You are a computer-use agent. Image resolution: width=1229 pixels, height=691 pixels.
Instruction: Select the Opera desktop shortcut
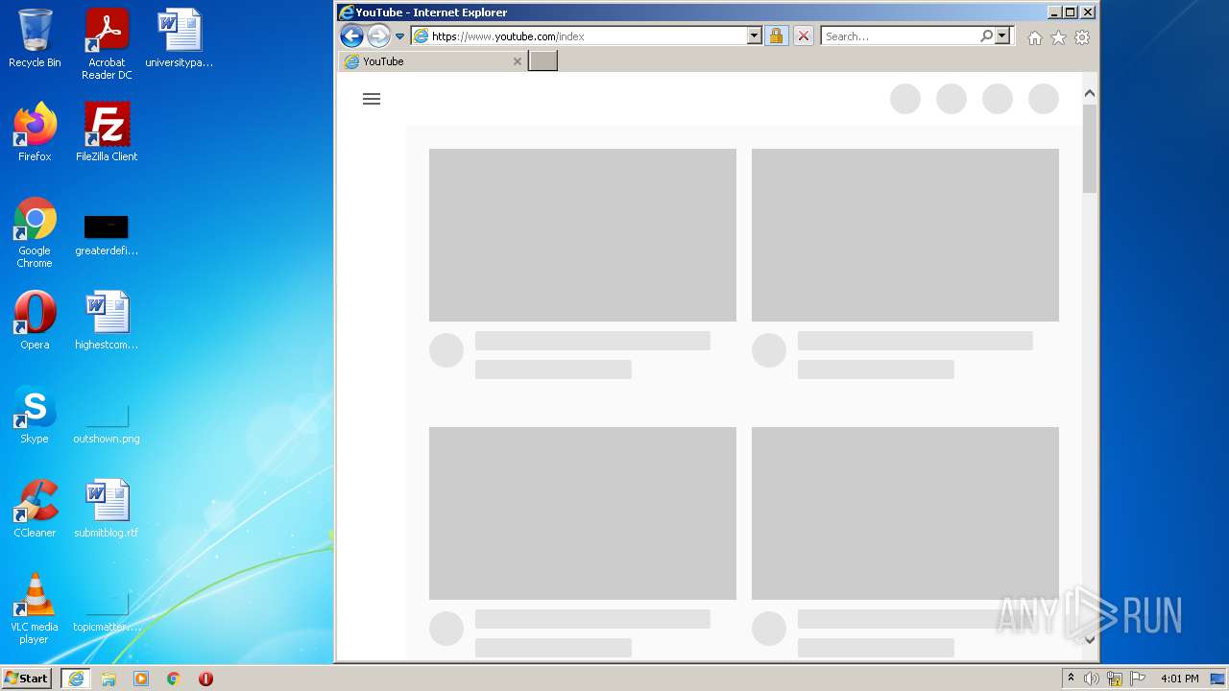coord(35,321)
